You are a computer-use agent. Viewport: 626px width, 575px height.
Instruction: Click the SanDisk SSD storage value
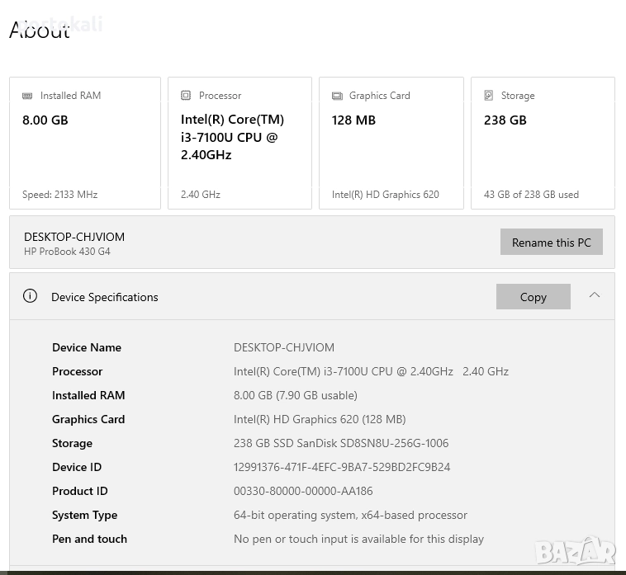(341, 443)
